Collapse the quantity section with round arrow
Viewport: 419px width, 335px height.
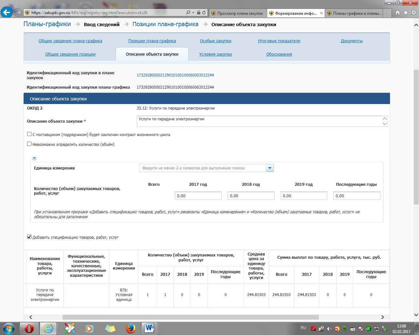(x=34, y=158)
